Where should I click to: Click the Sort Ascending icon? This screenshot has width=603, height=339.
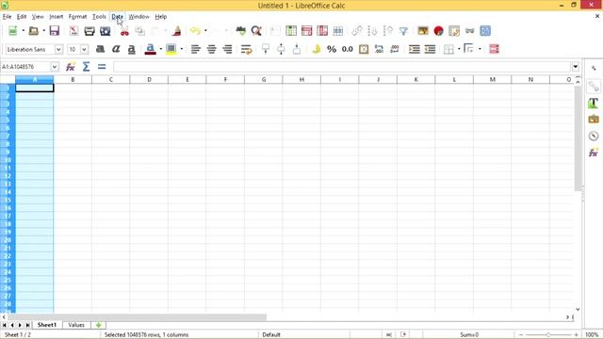click(372, 31)
